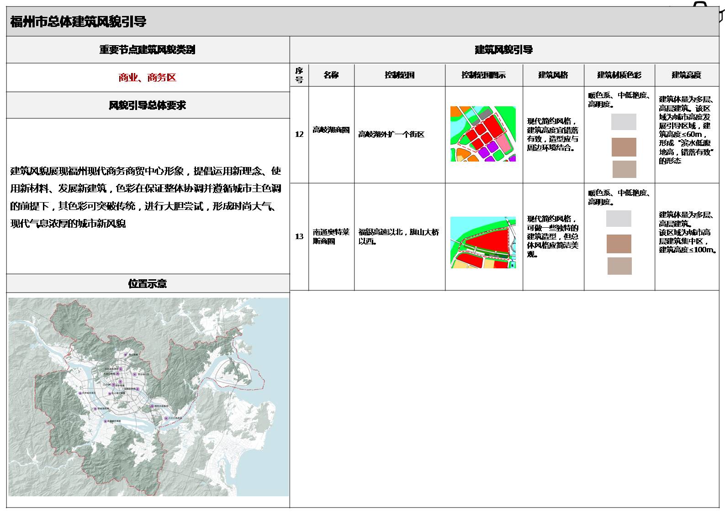
Task: Click the 建筑风貌引导 section header
Action: tap(504, 50)
